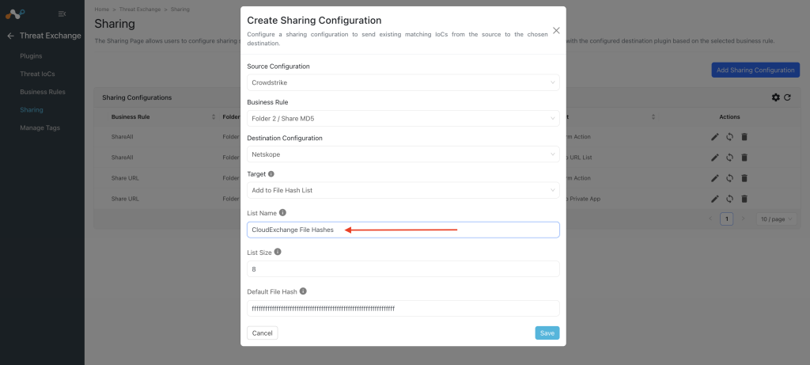Collapse the sidebar menu icon
The height and width of the screenshot is (365, 810).
[x=62, y=14]
